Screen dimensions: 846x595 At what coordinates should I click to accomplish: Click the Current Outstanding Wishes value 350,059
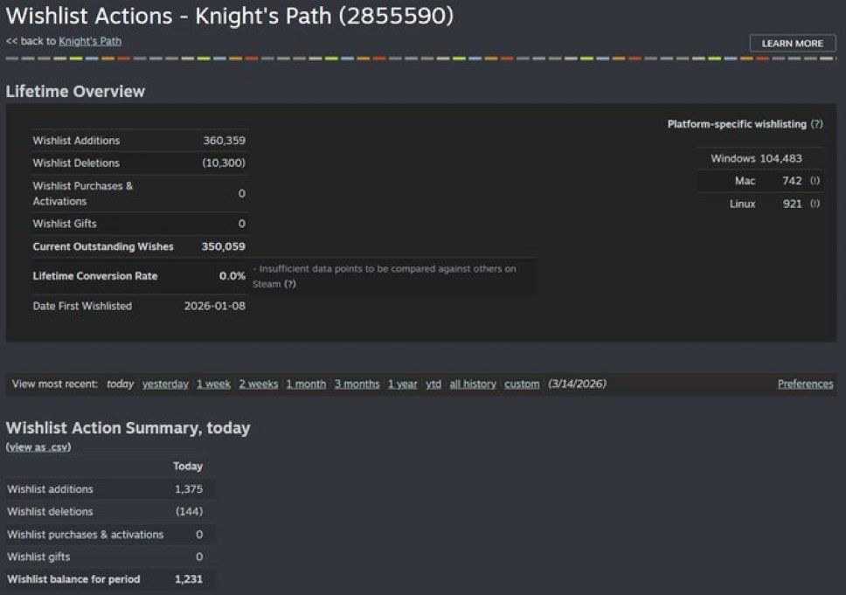pos(223,246)
